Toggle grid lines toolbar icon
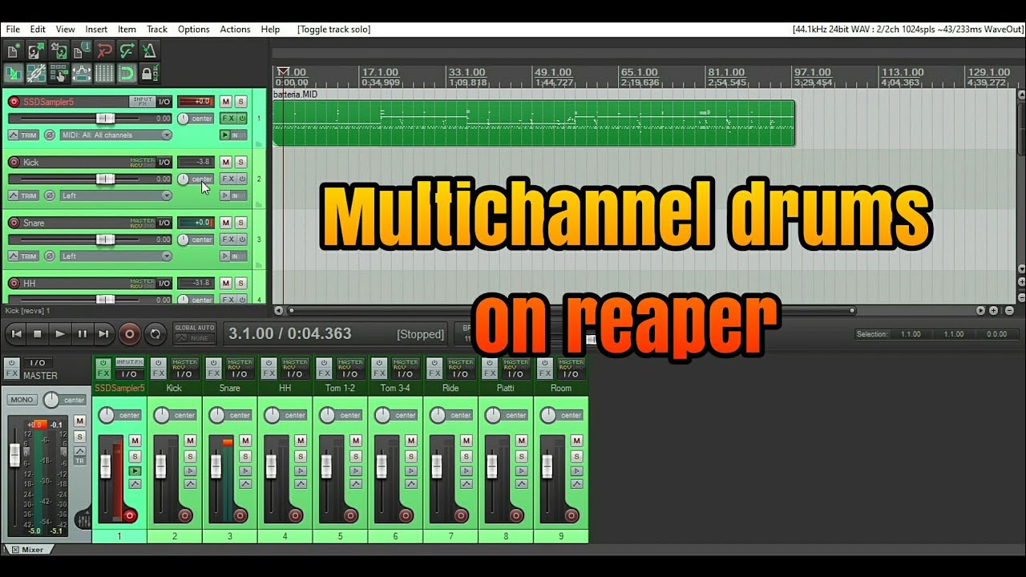Screen dimensions: 1026x577 [x=104, y=74]
